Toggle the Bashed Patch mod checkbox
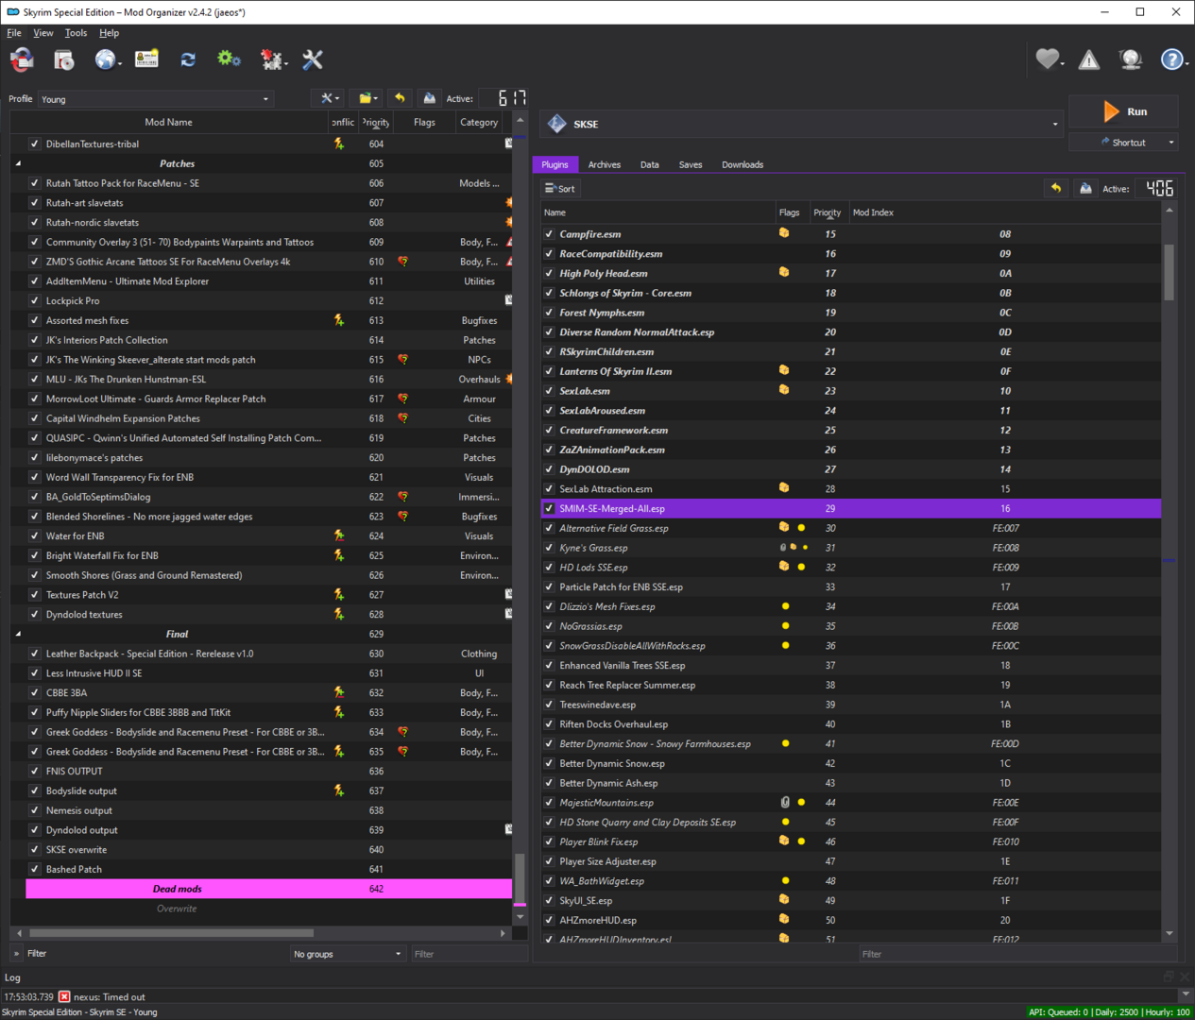 point(35,870)
